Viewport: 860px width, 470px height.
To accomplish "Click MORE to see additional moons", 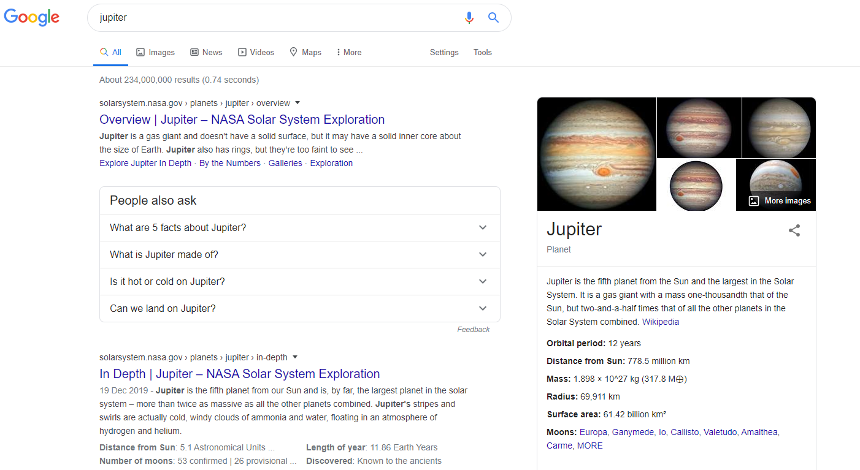I will pyautogui.click(x=590, y=445).
